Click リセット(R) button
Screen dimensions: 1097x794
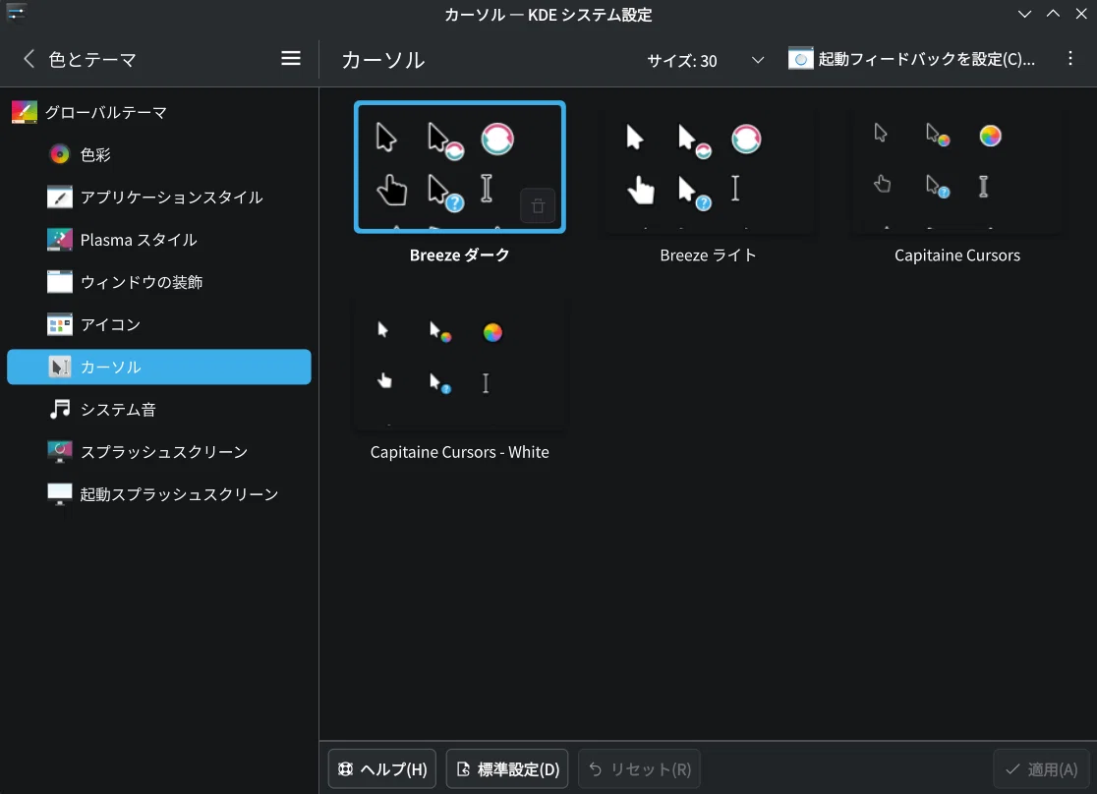640,768
